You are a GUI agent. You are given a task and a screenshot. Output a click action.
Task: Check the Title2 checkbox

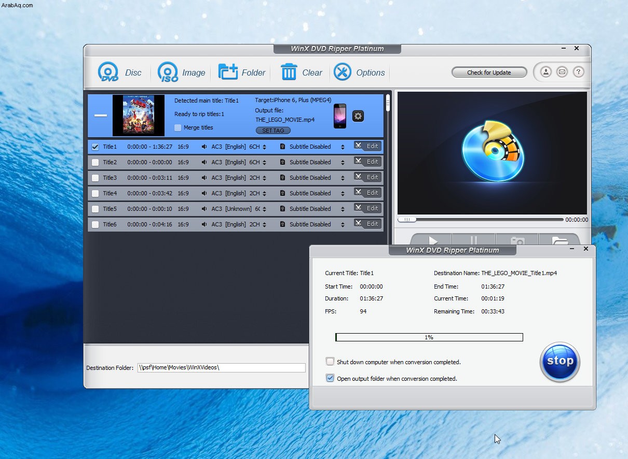[x=95, y=162]
